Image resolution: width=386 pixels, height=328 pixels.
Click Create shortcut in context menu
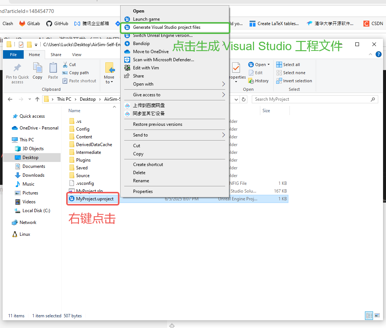pos(175,164)
